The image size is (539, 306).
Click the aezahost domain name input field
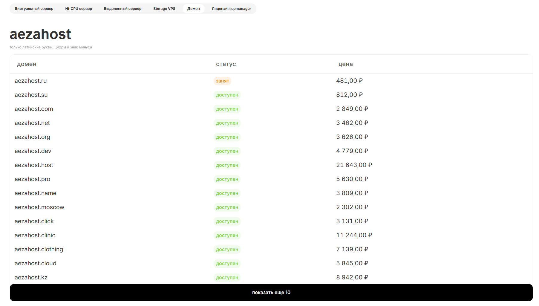pyautogui.click(x=40, y=34)
